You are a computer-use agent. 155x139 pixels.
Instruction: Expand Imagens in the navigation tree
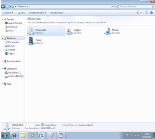point(4,46)
